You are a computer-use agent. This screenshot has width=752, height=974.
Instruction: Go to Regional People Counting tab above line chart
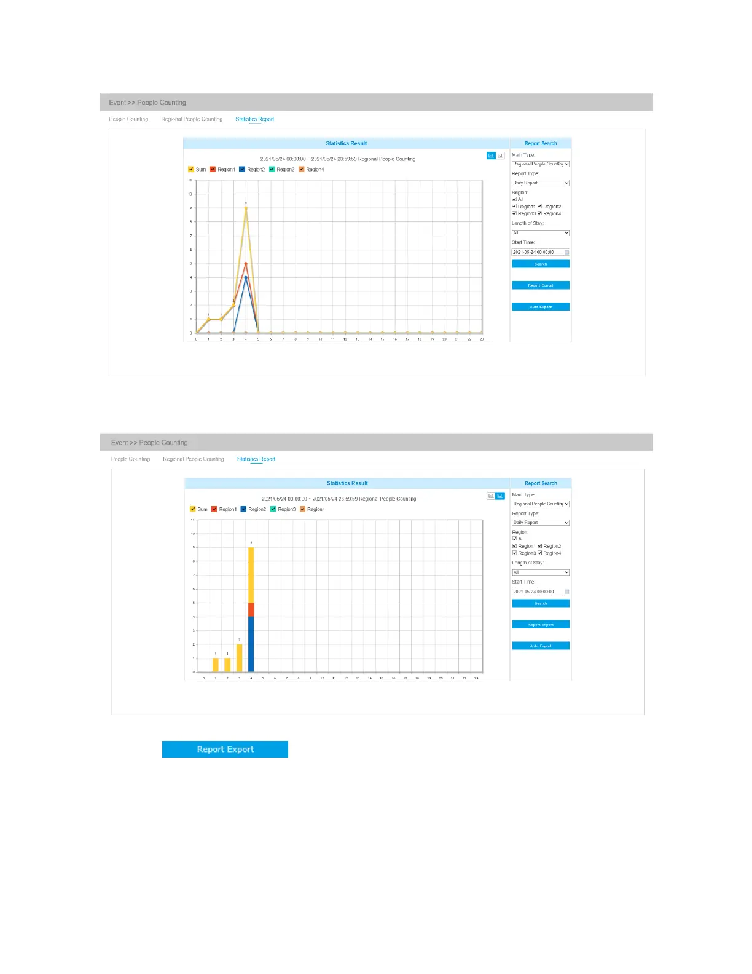pos(192,119)
